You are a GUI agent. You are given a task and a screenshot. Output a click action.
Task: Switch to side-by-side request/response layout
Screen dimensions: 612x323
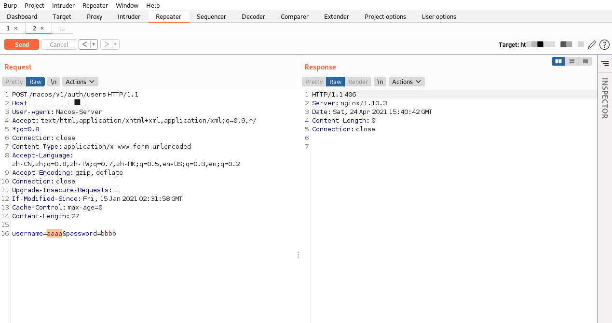[x=558, y=61]
